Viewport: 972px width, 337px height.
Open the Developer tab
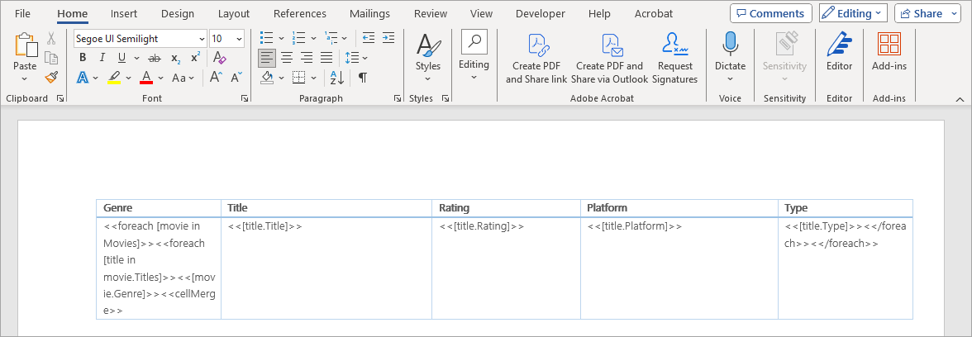(x=540, y=13)
